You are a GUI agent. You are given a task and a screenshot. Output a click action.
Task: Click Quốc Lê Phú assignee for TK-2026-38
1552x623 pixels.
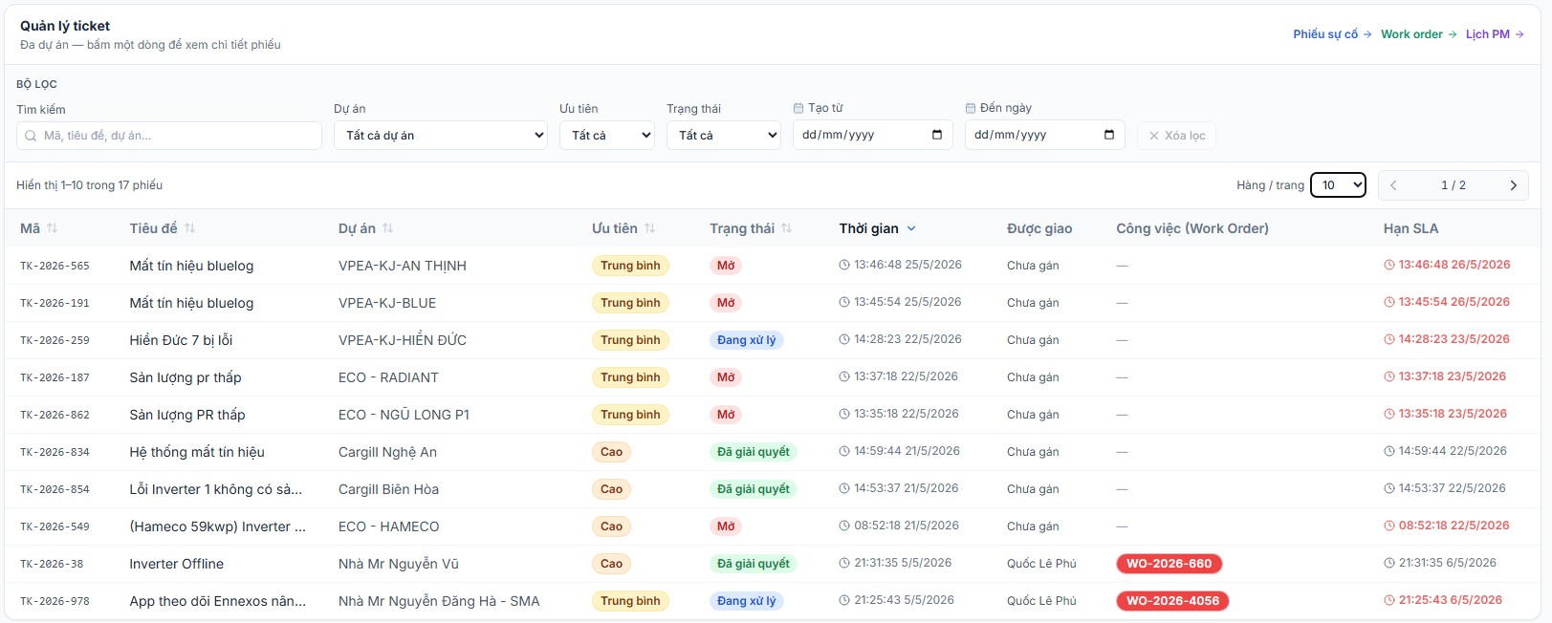click(x=1041, y=564)
